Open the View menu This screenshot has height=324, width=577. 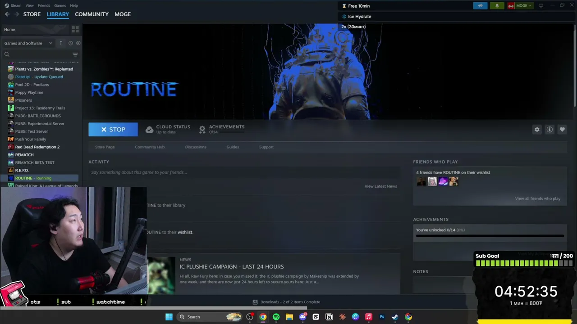point(30,5)
